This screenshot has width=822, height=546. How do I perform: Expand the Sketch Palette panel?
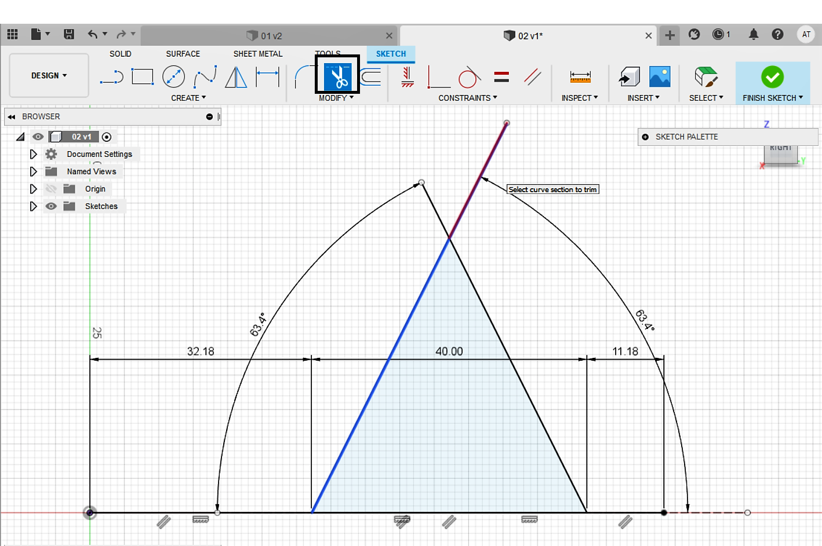(x=645, y=137)
